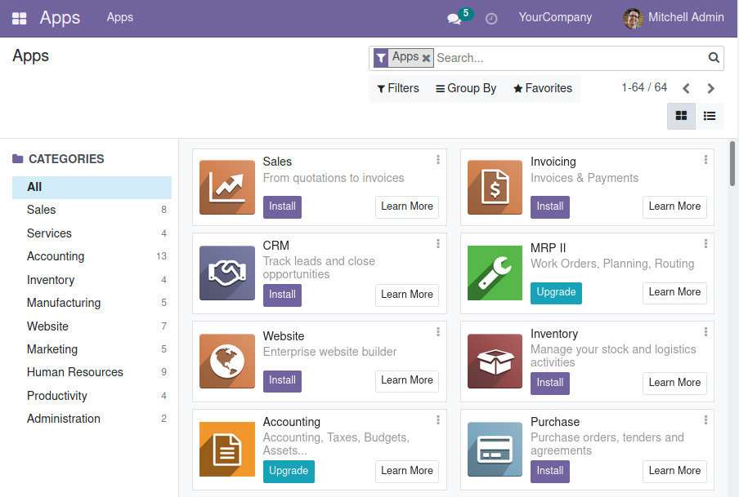Click the Invoicing dollar sign icon
Viewport: 739px width, 497px height.
pos(495,187)
